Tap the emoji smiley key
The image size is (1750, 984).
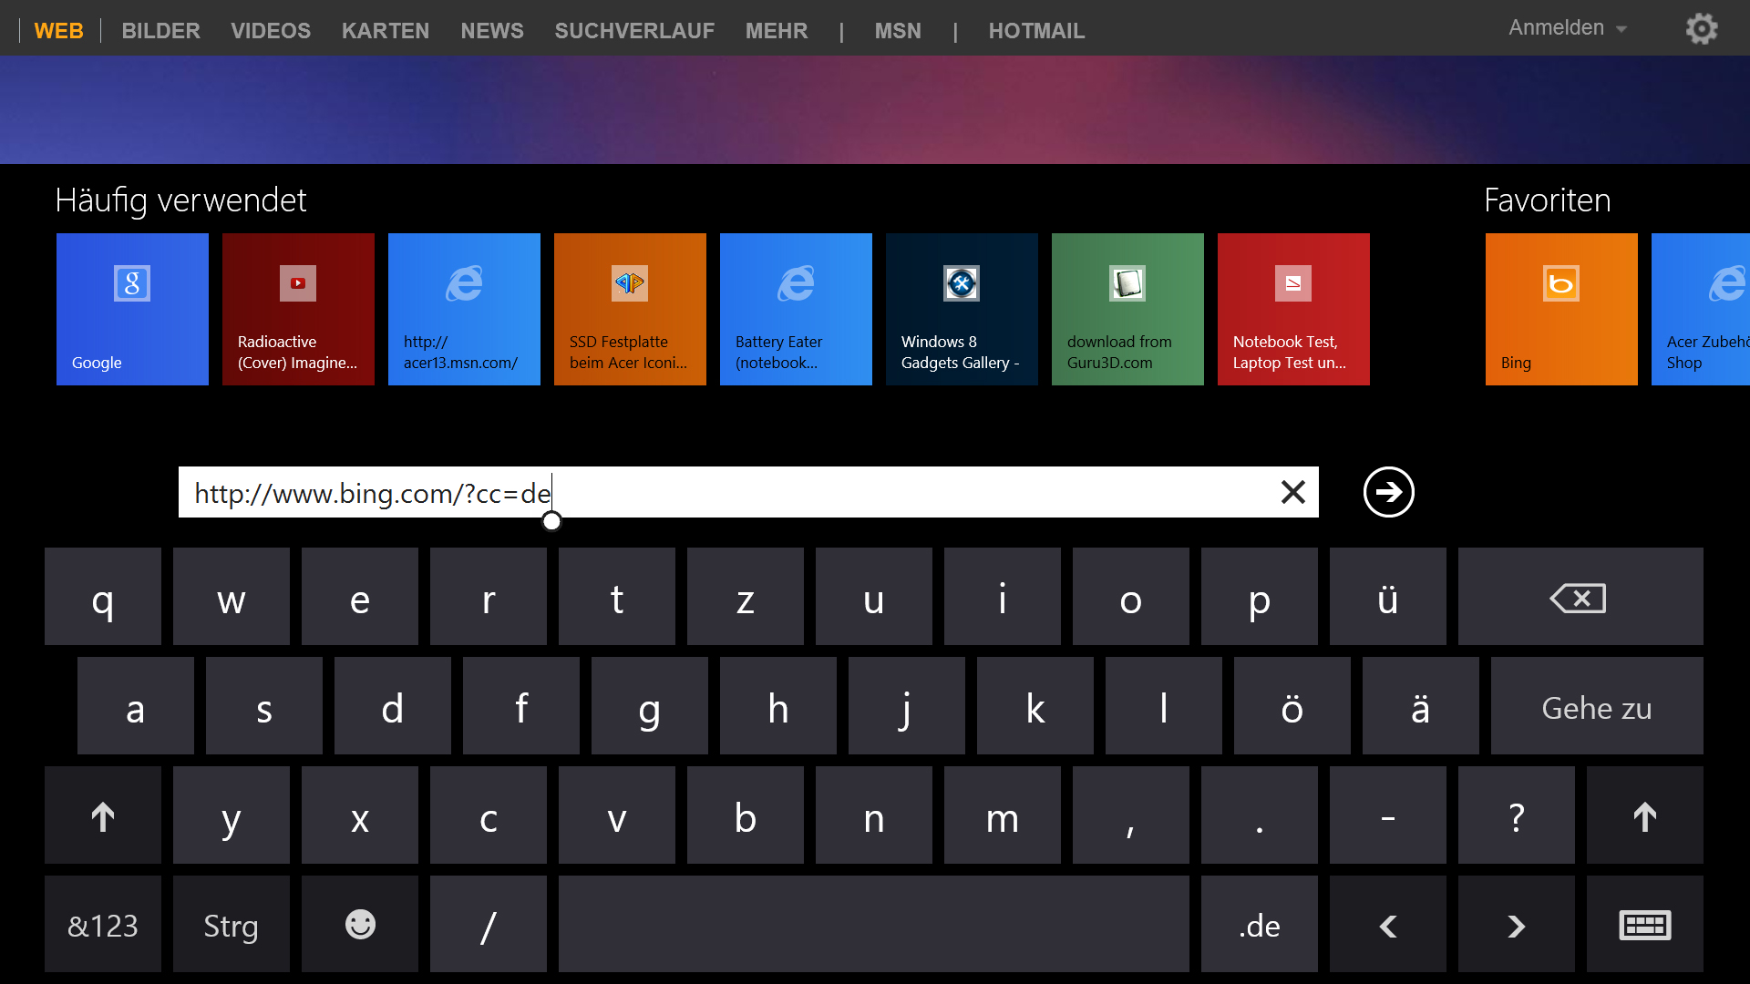360,925
